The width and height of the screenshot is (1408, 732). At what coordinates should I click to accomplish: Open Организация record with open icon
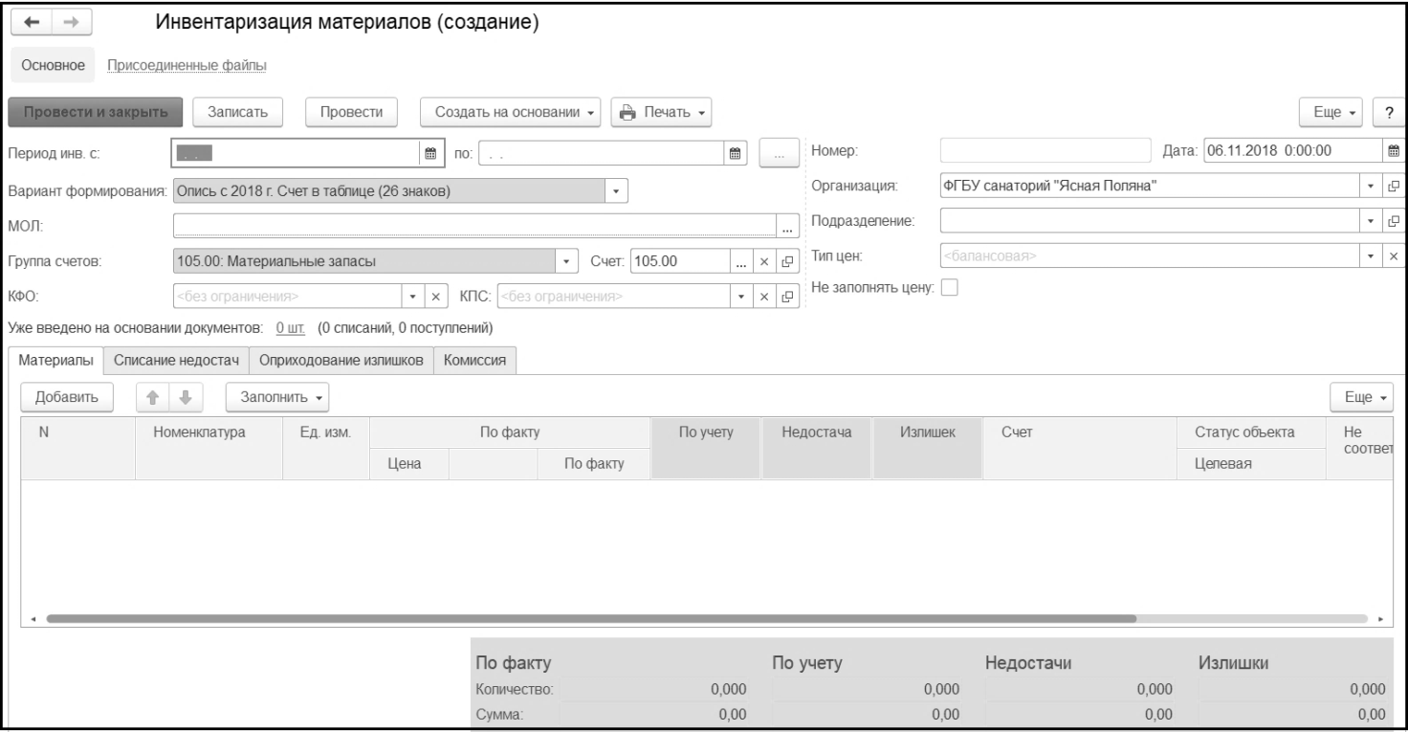coord(1394,186)
